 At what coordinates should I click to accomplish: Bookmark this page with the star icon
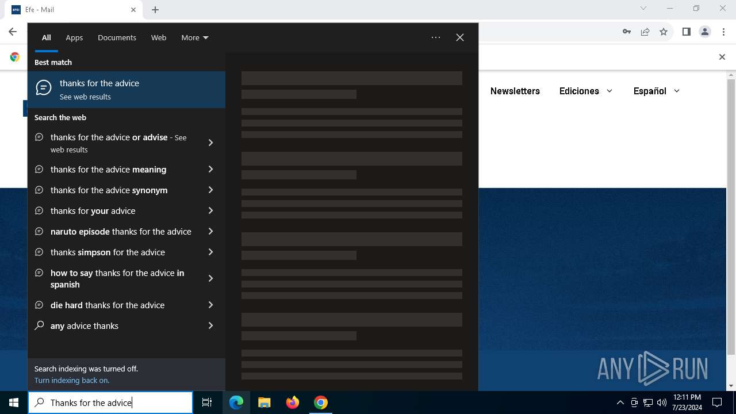click(x=664, y=32)
